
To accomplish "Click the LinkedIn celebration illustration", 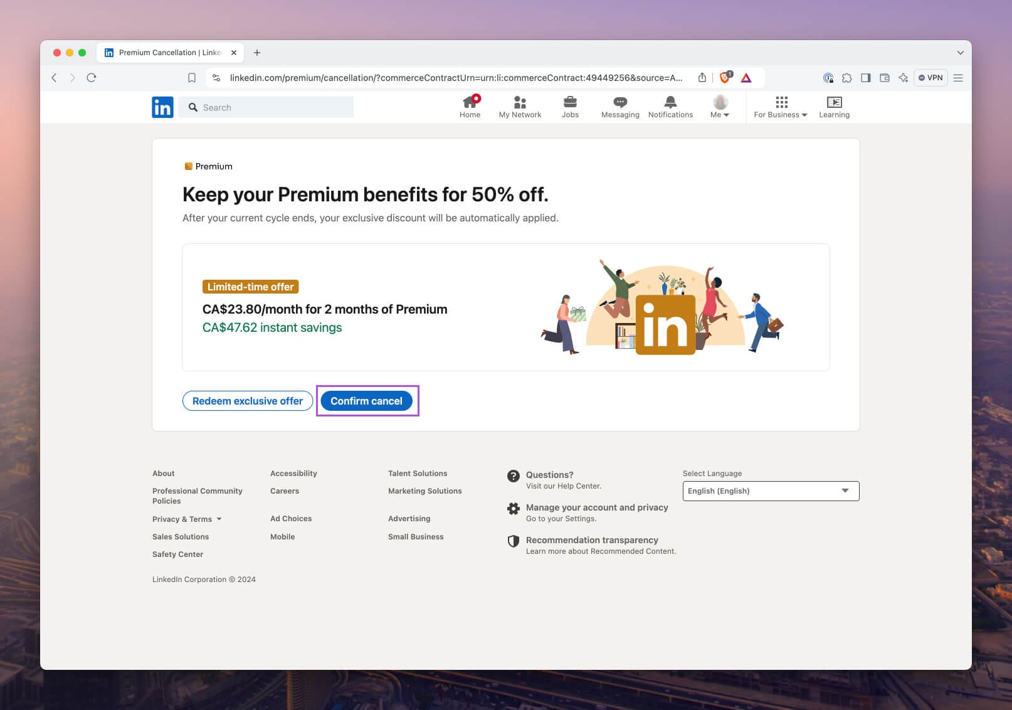I will 662,307.
